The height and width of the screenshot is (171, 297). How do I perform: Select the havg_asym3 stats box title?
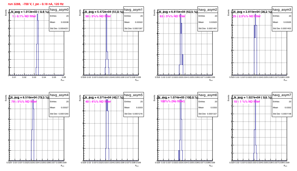(x=282, y=10)
